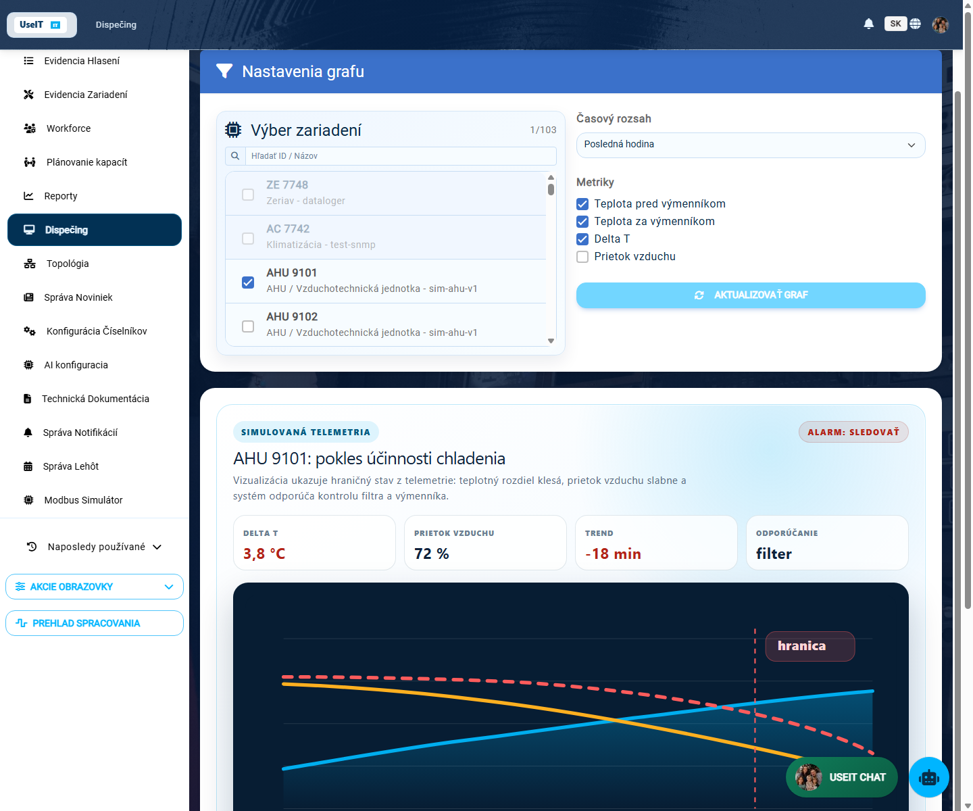Click the Evidencia Hlasení list icon
The image size is (973, 811).
28,61
